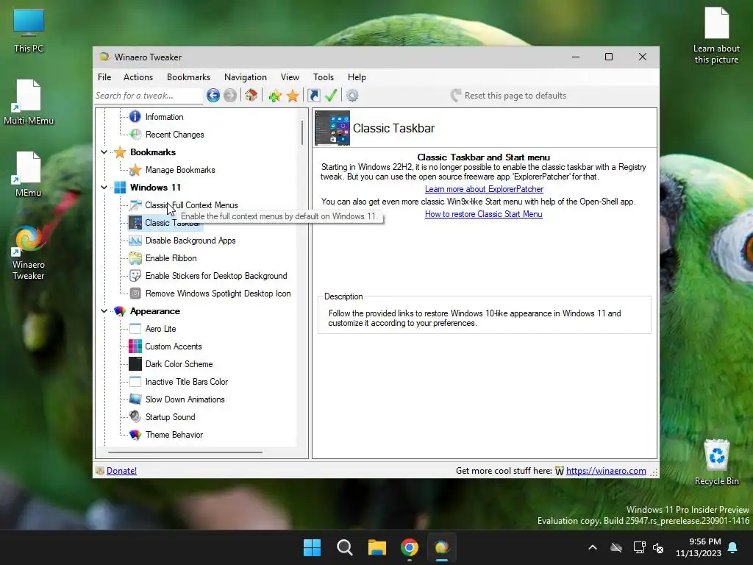Open the Bookmarks menu

[x=189, y=77]
